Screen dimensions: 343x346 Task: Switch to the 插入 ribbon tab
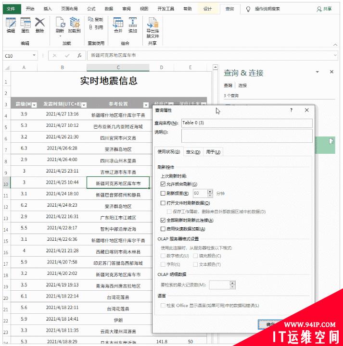(47, 9)
